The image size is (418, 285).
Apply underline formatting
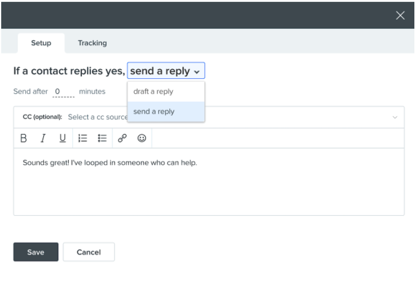[x=63, y=138]
